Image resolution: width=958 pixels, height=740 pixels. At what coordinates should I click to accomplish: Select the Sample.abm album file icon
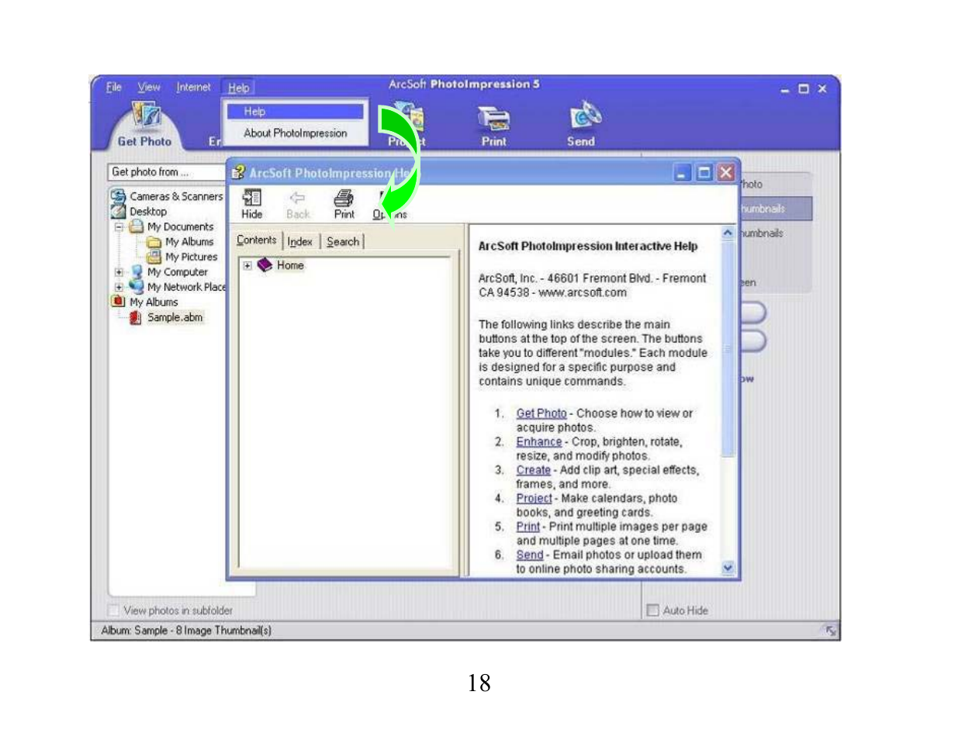click(x=136, y=316)
